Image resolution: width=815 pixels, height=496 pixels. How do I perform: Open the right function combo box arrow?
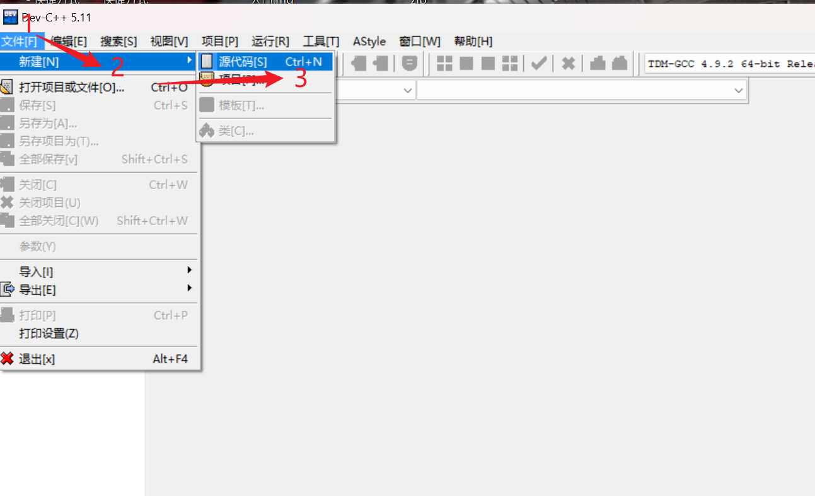click(739, 91)
